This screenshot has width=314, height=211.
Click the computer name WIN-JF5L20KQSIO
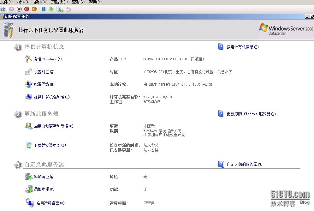point(157,97)
